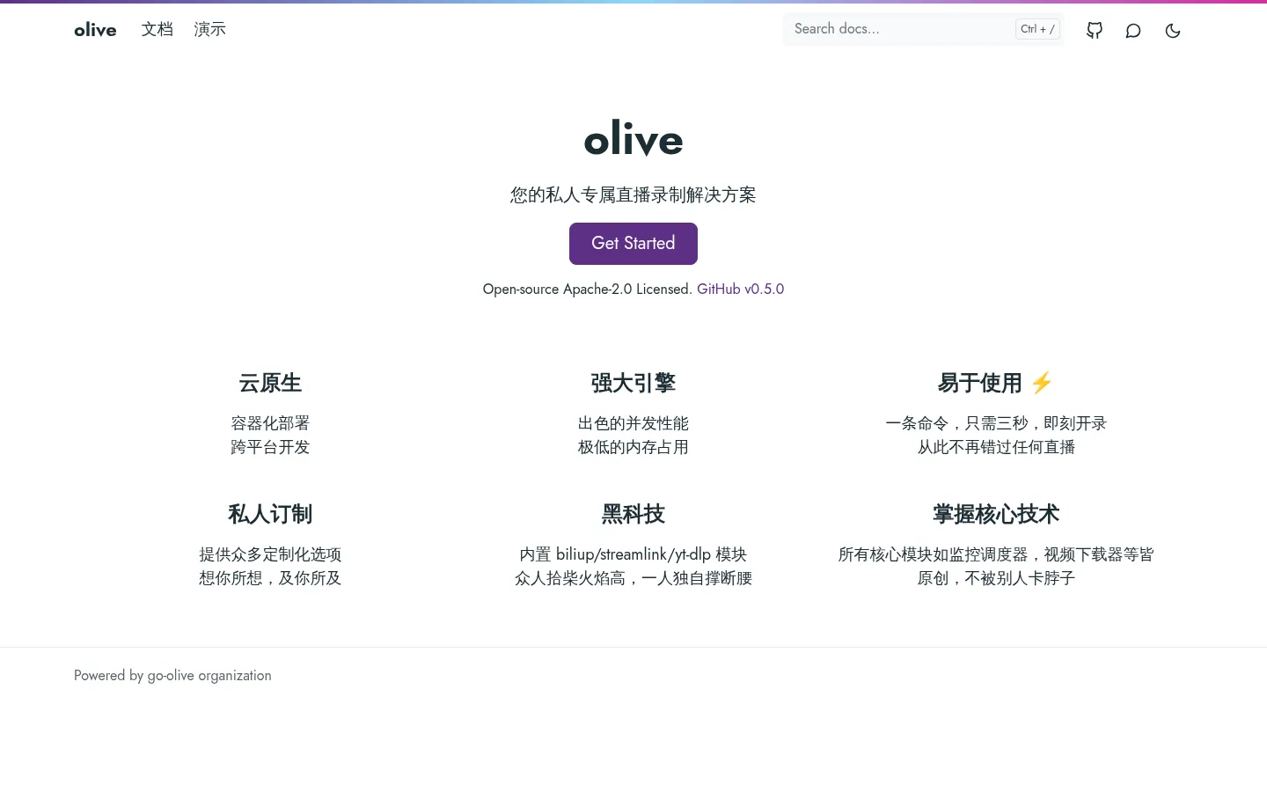Click the text 众人拾柴火焰高，一人独自撑断腰
Screen dimensions: 1267x792
(633, 578)
